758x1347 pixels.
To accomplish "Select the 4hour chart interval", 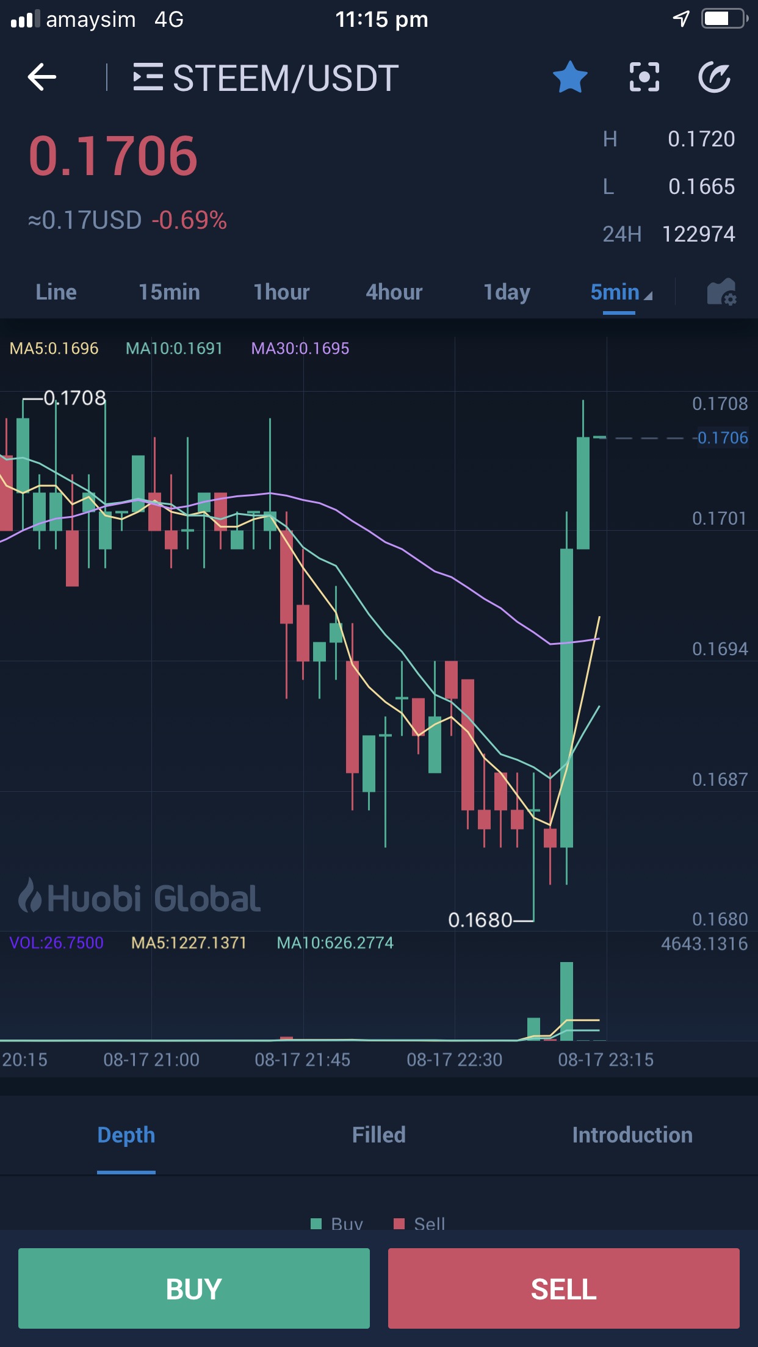I will (394, 292).
